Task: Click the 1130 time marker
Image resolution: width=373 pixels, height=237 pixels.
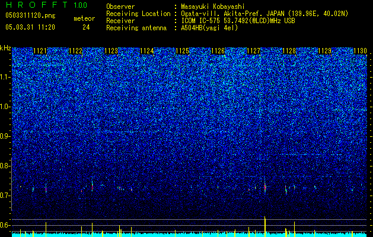Action: point(360,51)
